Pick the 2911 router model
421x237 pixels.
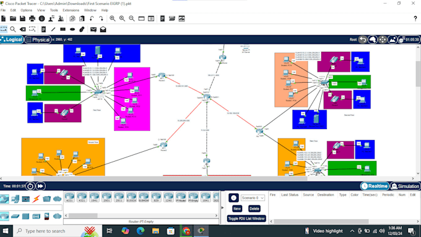(119, 197)
